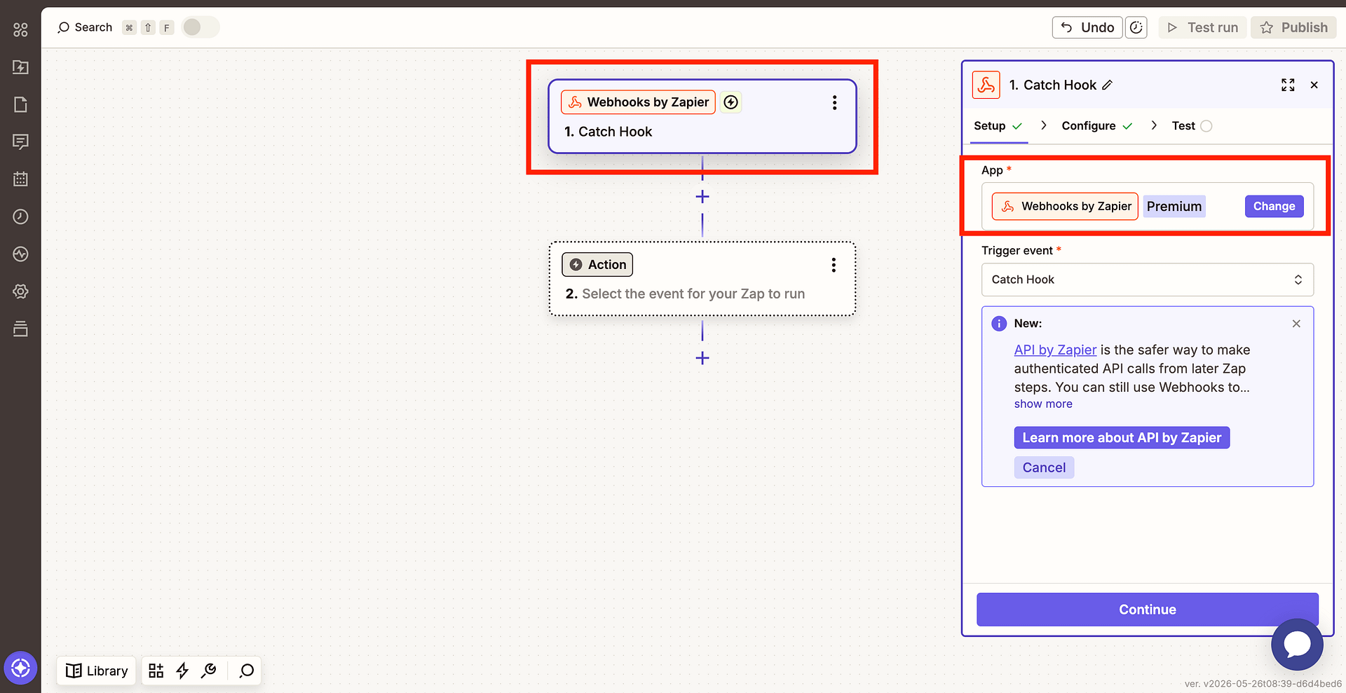Click the Search field in top bar

(x=85, y=27)
